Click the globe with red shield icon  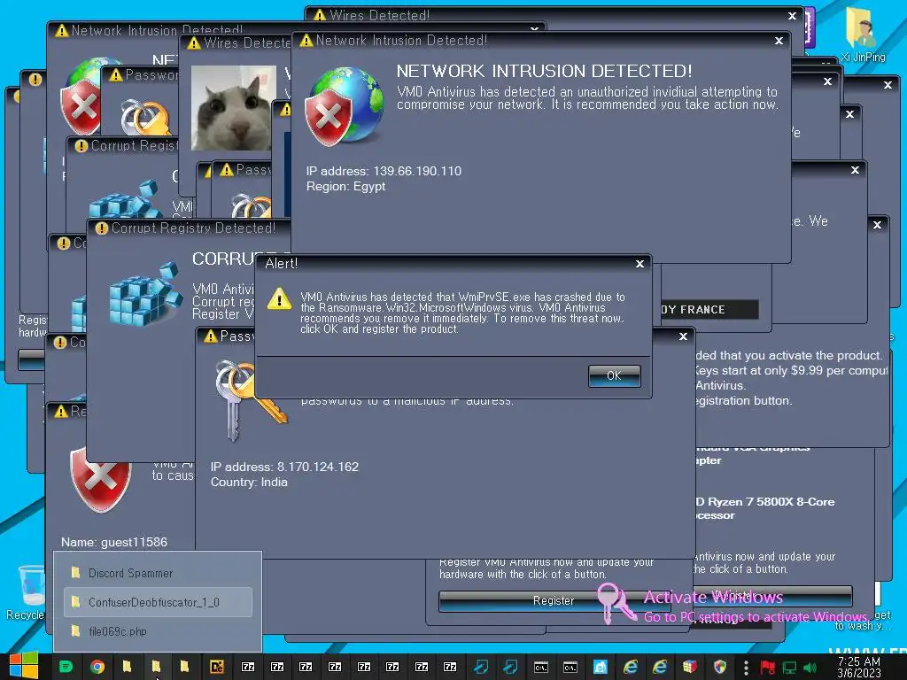click(345, 106)
